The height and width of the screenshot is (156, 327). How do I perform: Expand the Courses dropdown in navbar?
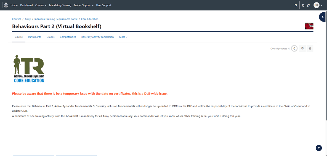pos(41,5)
